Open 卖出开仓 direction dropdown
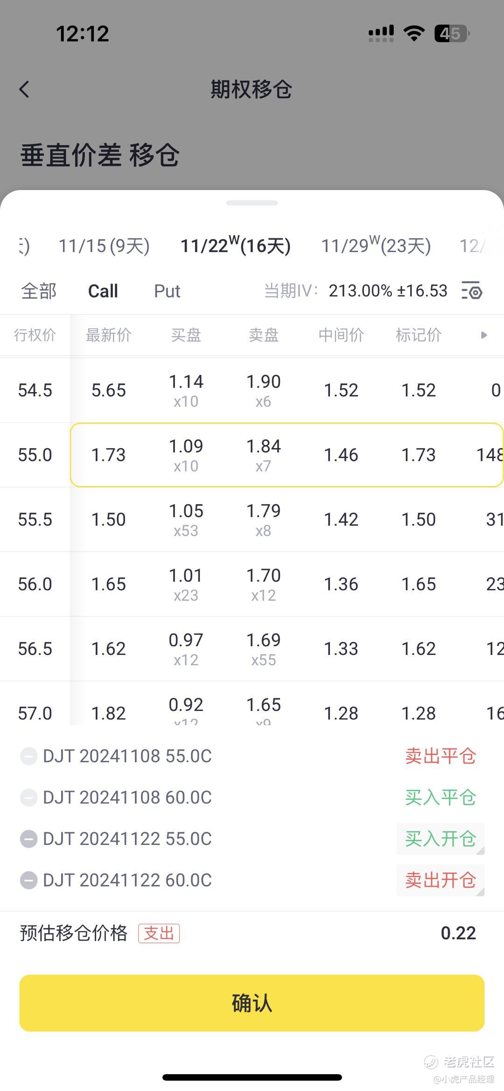The height and width of the screenshot is (1091, 504). coord(441,880)
